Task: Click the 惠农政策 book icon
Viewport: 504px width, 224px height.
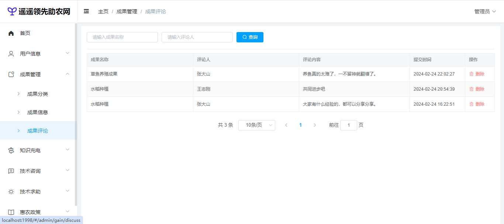Action: (x=11, y=212)
